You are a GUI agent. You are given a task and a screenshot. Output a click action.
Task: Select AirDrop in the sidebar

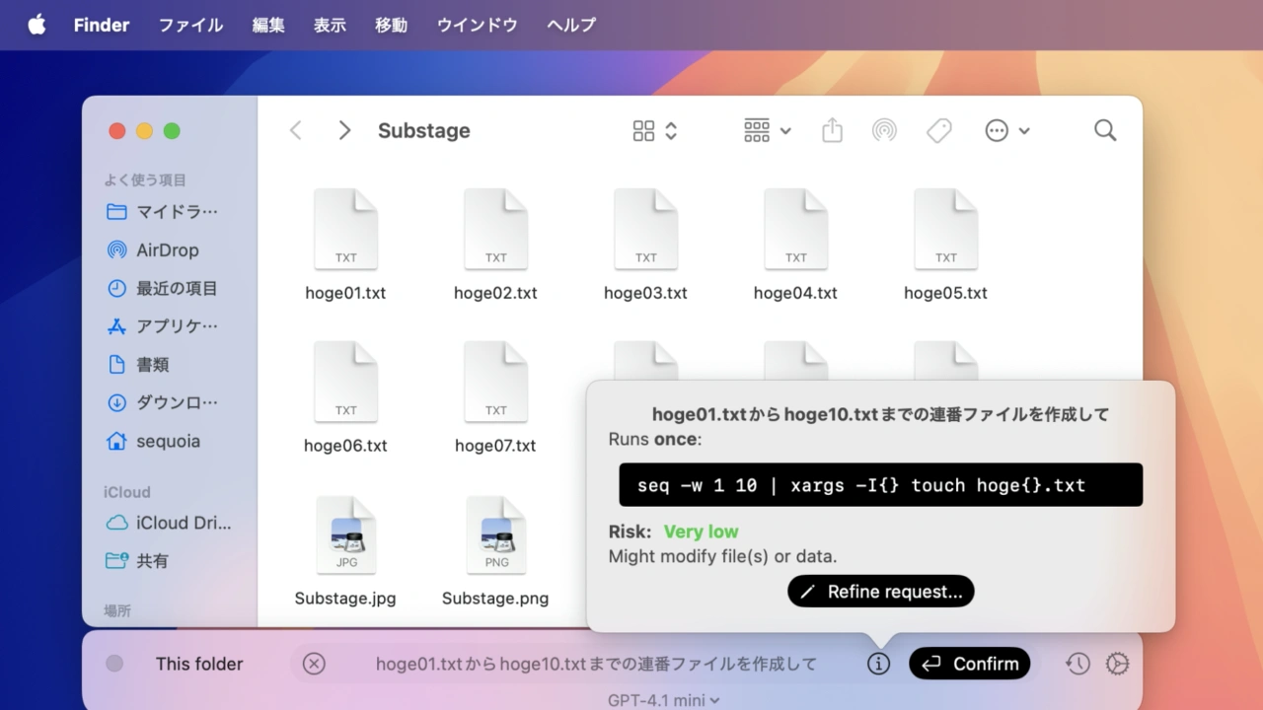(x=167, y=250)
